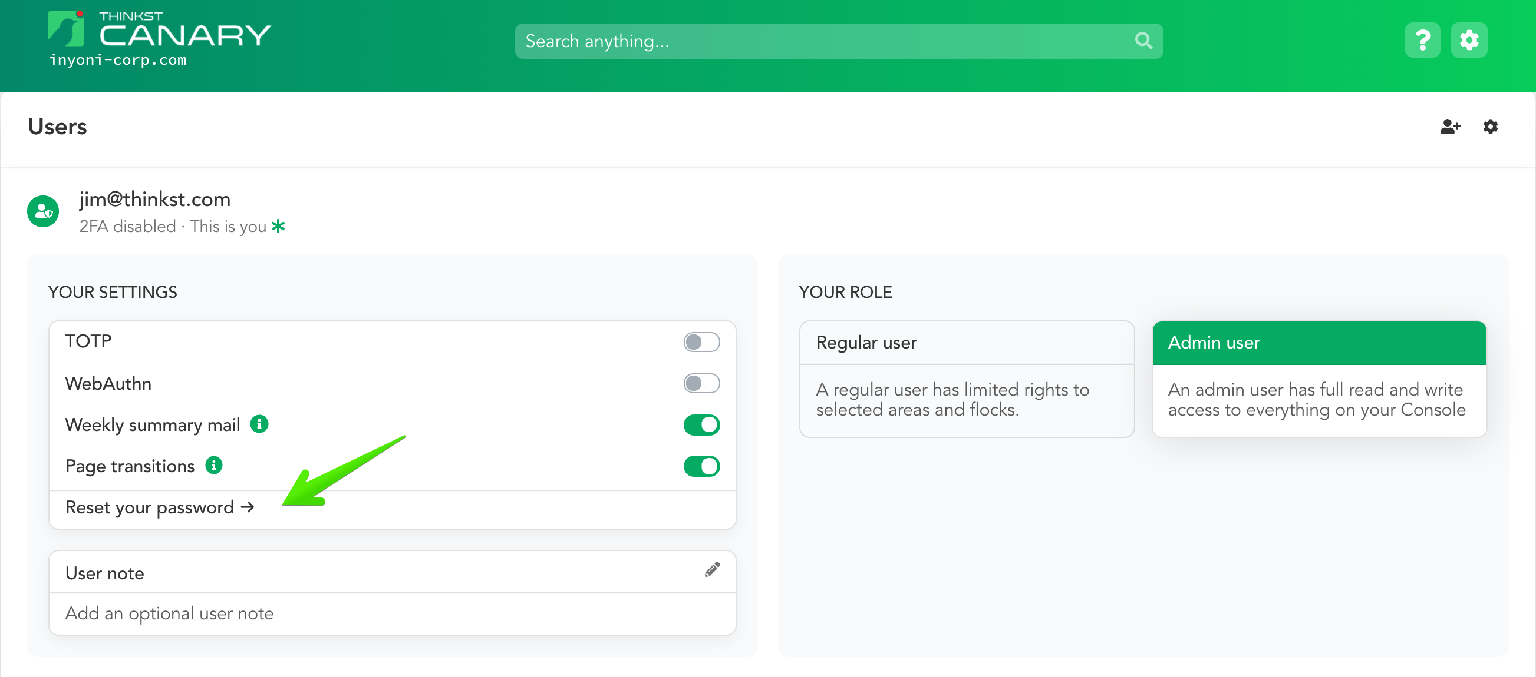Click the YOUR SETTINGS section label

tap(113, 292)
